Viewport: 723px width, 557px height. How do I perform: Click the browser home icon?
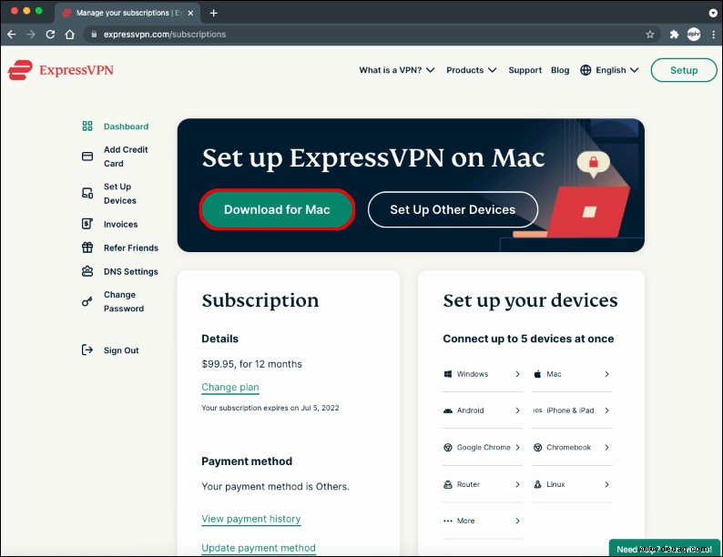point(69,34)
